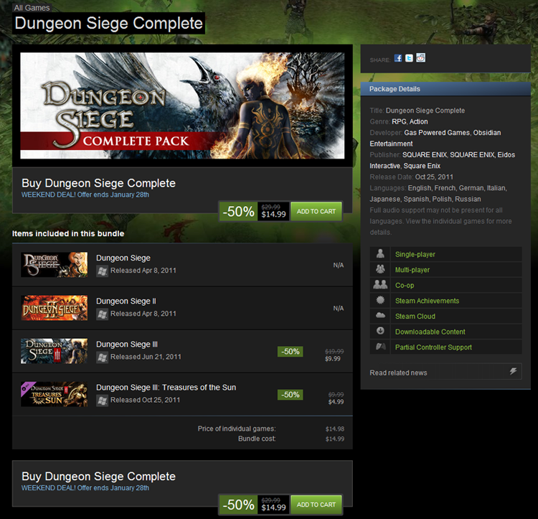Open the Multi-player category link
538x519 pixels.
[412, 270]
